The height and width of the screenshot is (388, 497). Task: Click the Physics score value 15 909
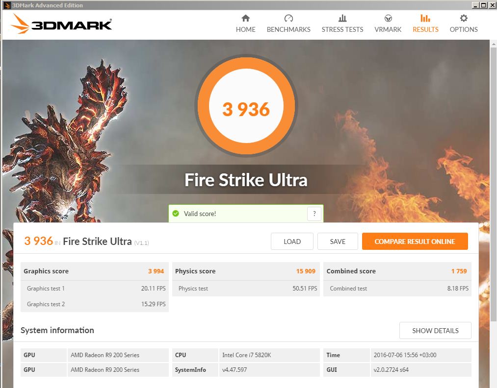(306, 271)
